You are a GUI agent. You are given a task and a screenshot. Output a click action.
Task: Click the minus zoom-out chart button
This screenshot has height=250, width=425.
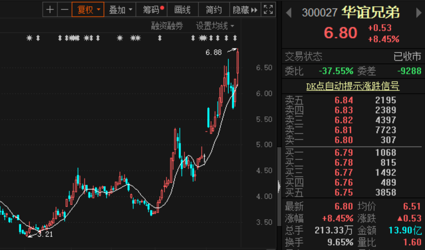click(65, 10)
